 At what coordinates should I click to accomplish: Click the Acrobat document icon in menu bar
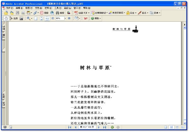(4, 8)
